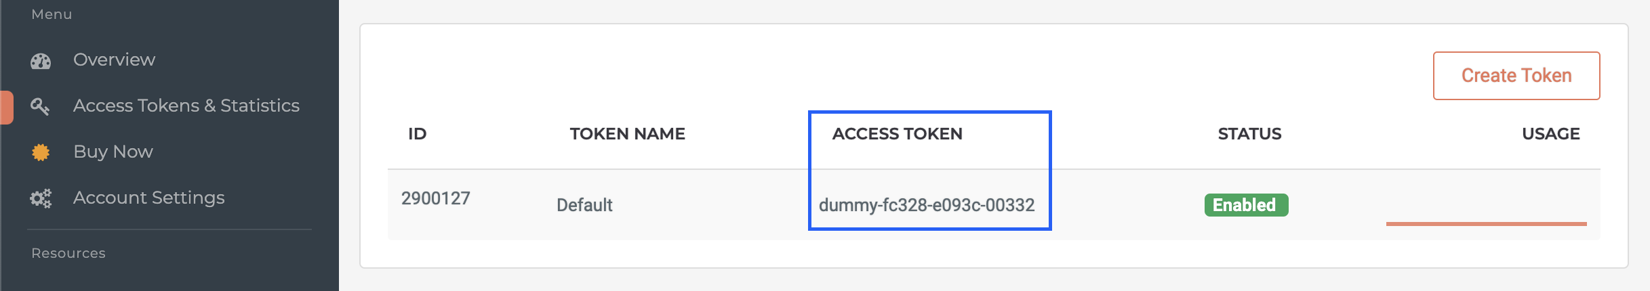Click the green Enabled status badge
1650x291 pixels.
pos(1246,205)
